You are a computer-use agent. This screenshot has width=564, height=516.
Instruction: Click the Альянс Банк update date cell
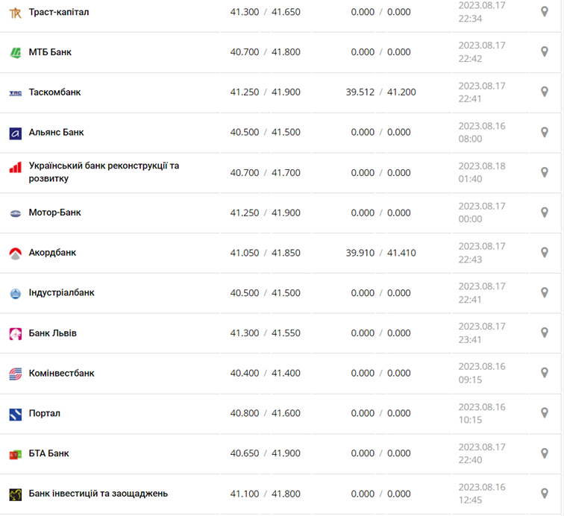[481, 133]
